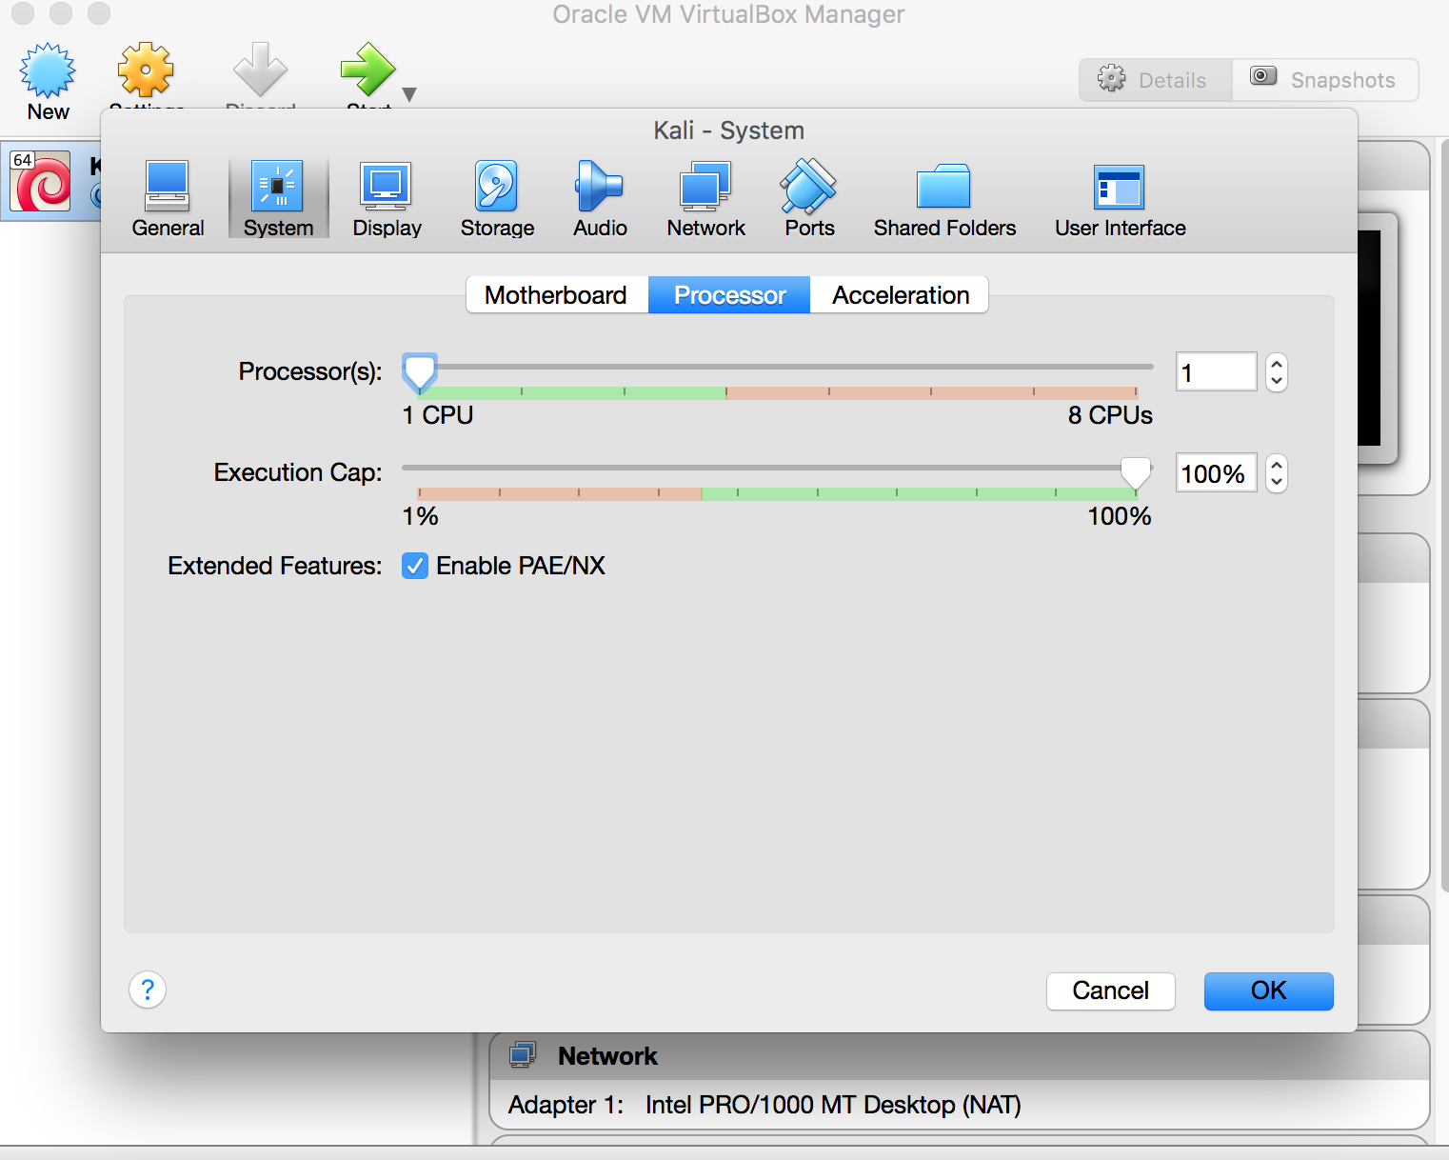
Task: Click the green Start arrow icon
Action: click(x=367, y=70)
